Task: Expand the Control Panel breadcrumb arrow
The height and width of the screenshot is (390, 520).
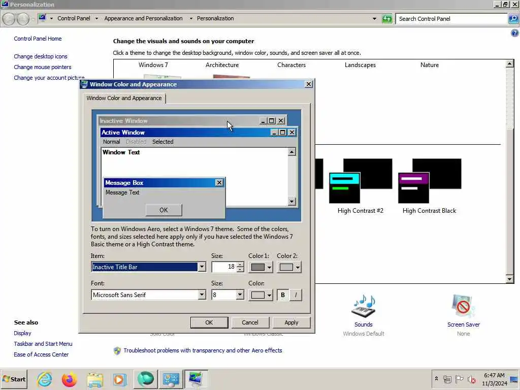Action: point(96,19)
